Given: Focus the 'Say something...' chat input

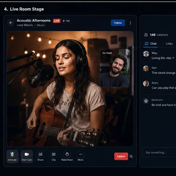Looking at the screenshot, I should coord(159,152).
